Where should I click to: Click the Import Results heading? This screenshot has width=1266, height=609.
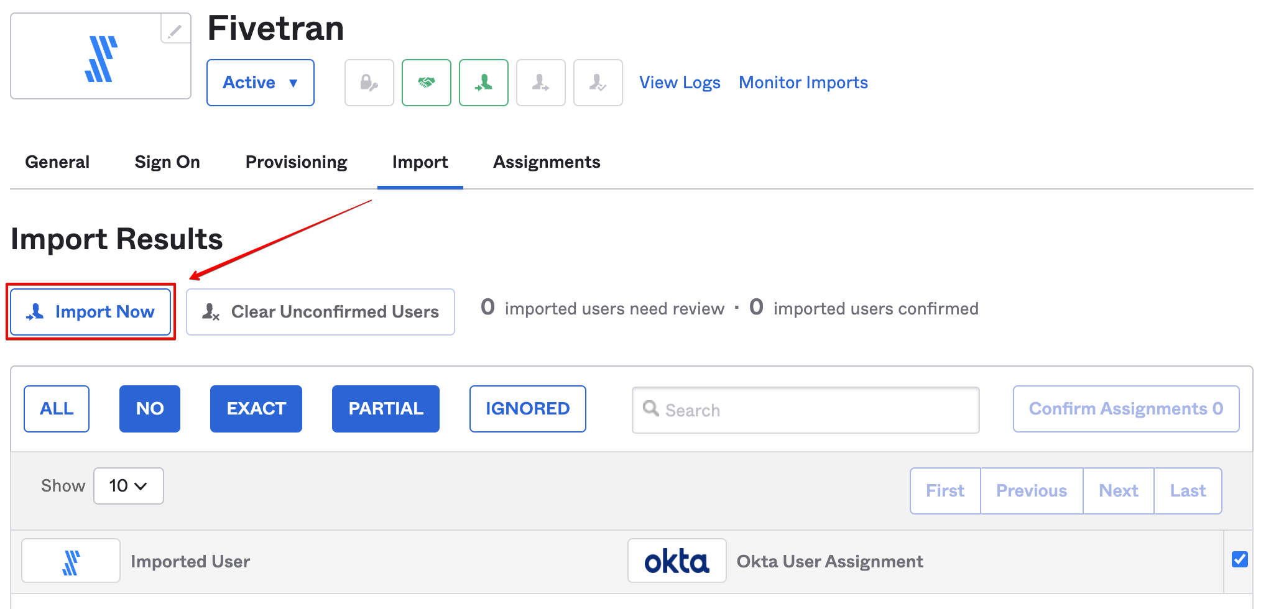[x=117, y=239]
